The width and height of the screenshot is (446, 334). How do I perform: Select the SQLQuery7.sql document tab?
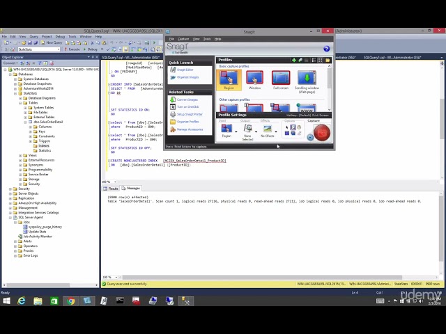tap(130, 57)
